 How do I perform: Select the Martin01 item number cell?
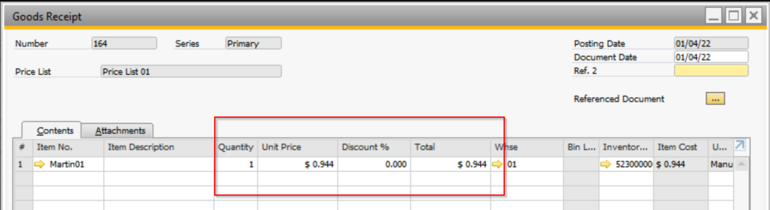(68, 164)
